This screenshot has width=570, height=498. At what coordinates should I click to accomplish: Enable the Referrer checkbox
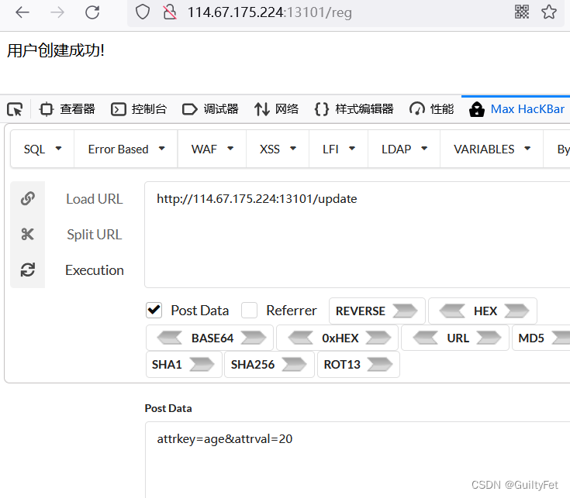(x=250, y=311)
